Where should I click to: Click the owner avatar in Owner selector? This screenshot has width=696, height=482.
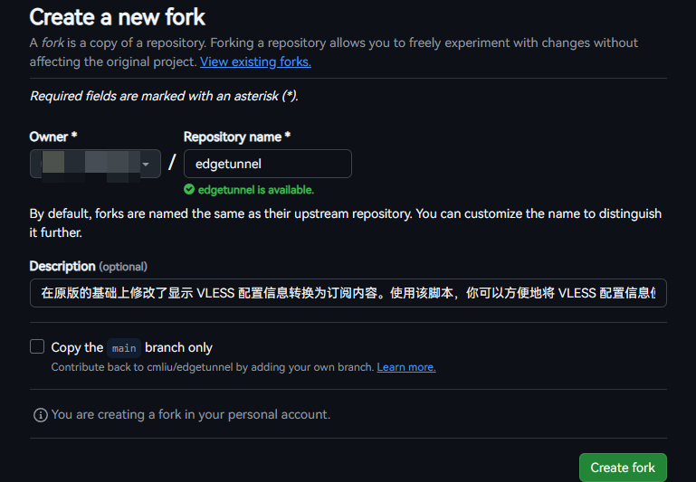pyautogui.click(x=54, y=164)
